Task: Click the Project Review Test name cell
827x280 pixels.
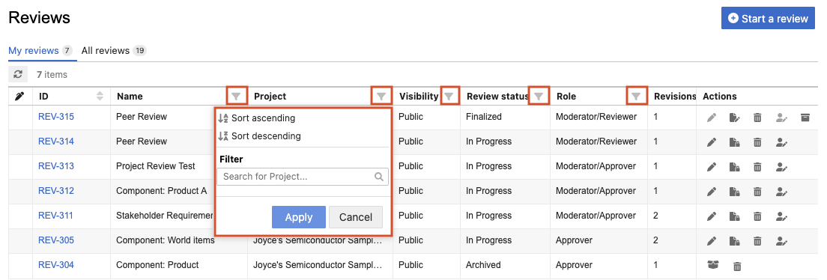Action: [156, 166]
